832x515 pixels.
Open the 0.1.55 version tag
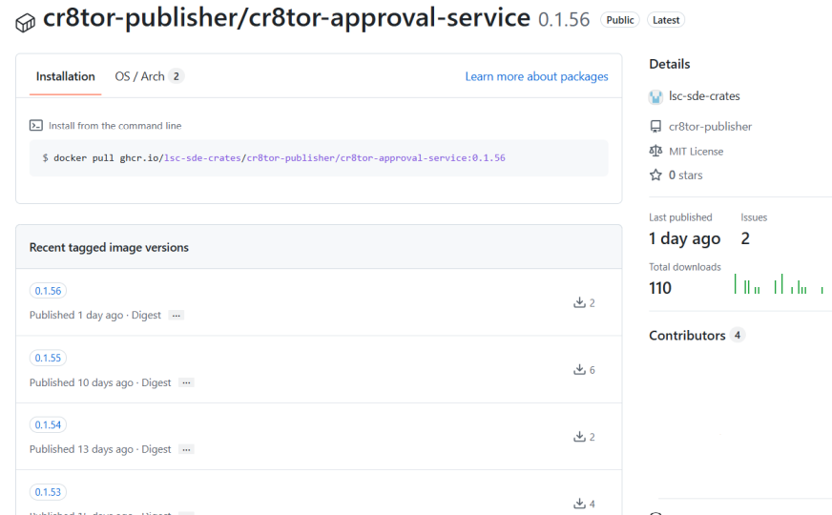48,358
